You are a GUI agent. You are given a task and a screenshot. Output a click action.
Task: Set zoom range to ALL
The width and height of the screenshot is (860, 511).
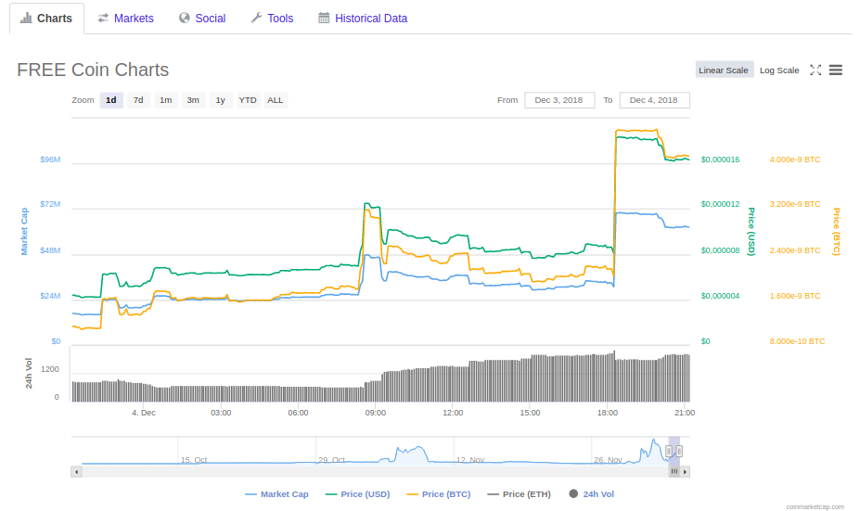click(276, 100)
